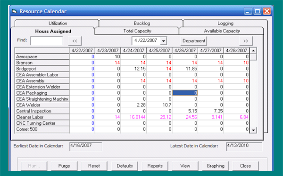
Task: Click the scrollbar up arrow in grid
Action: point(253,51)
